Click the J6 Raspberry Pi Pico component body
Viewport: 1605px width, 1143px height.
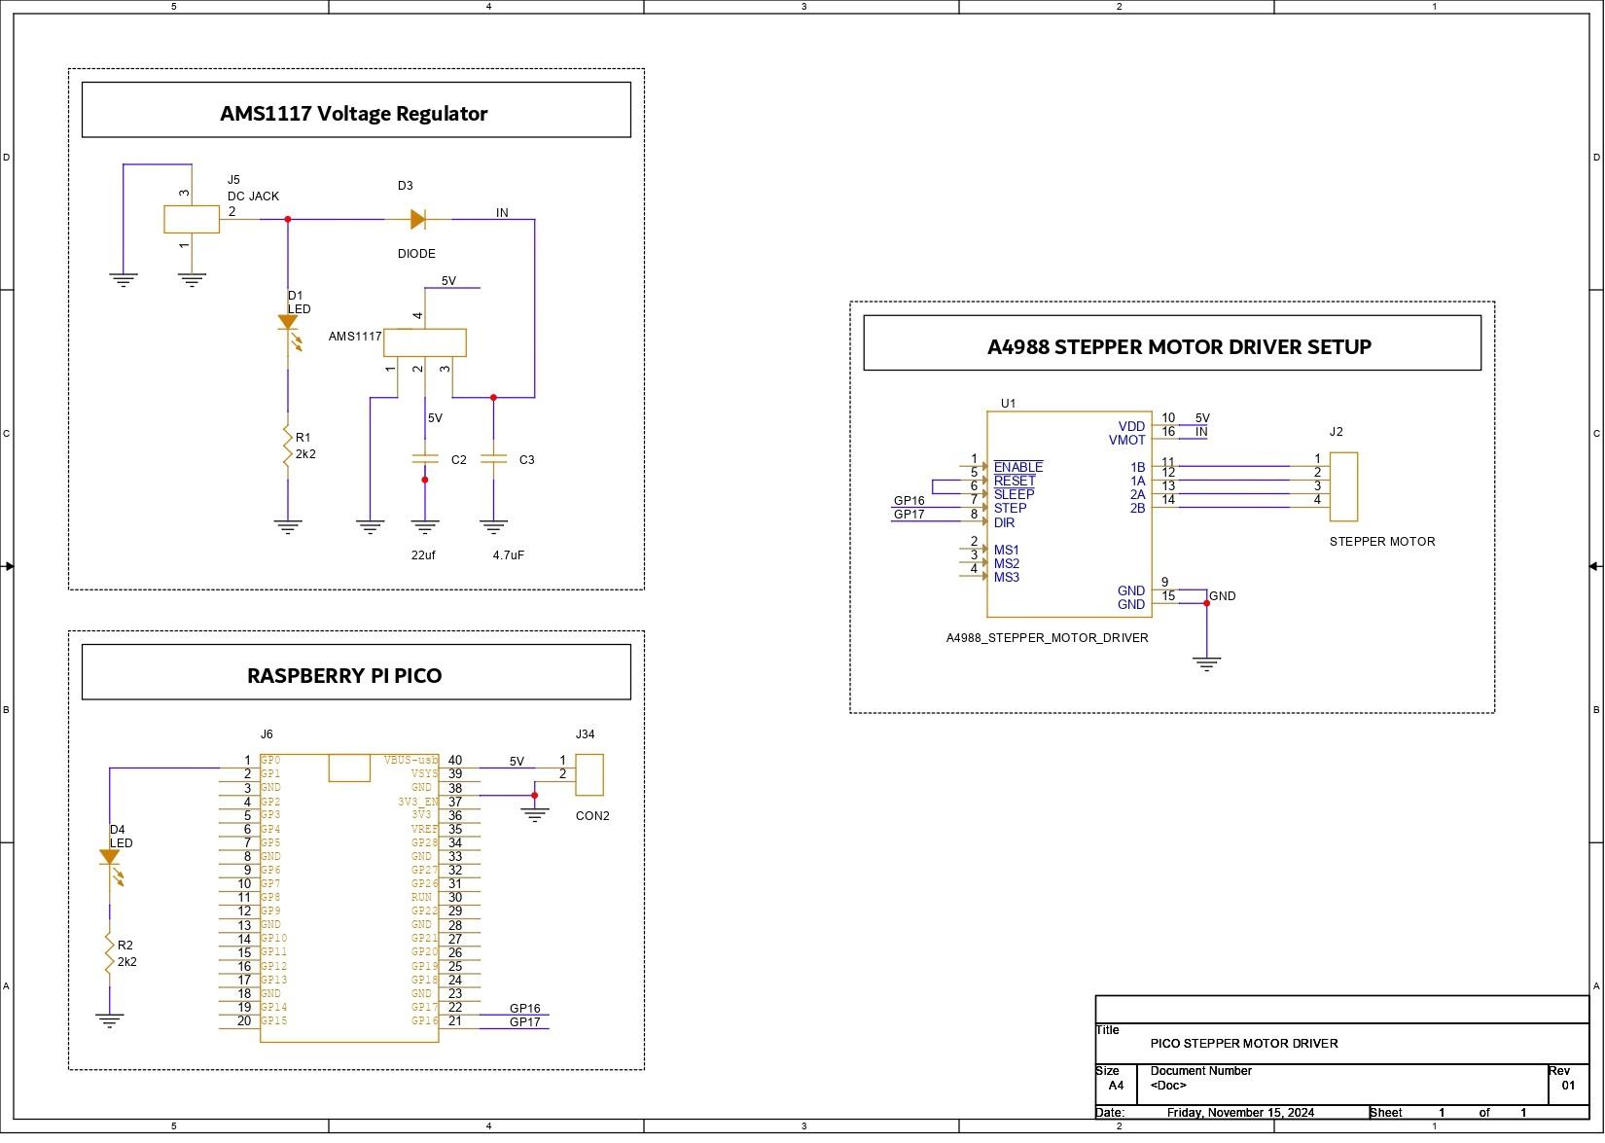[349, 898]
